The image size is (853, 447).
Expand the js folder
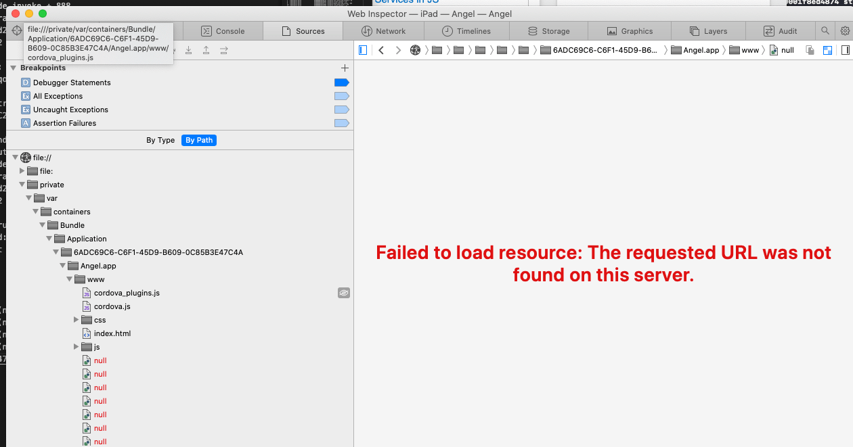pyautogui.click(x=76, y=346)
